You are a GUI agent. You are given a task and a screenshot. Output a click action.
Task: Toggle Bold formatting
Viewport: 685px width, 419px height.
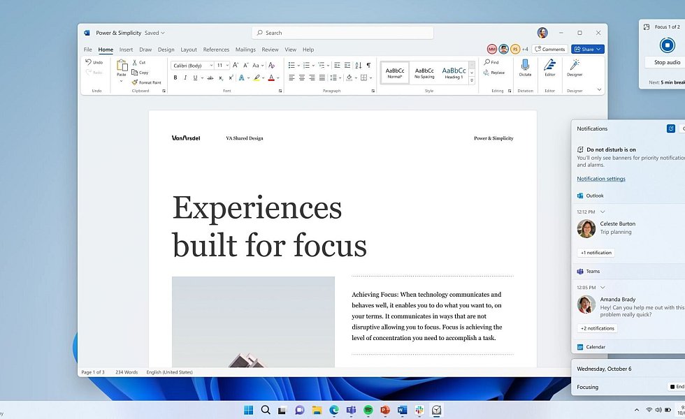click(x=175, y=78)
